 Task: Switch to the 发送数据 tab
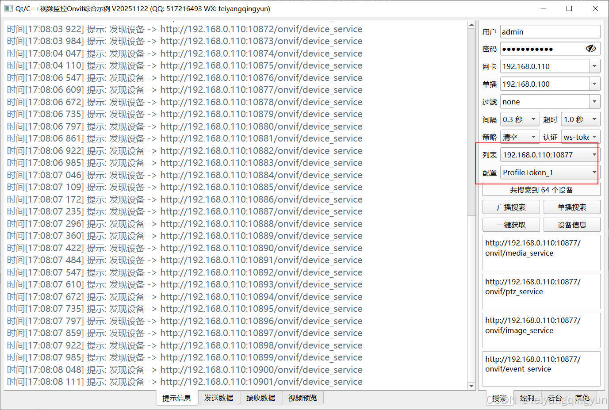click(219, 398)
